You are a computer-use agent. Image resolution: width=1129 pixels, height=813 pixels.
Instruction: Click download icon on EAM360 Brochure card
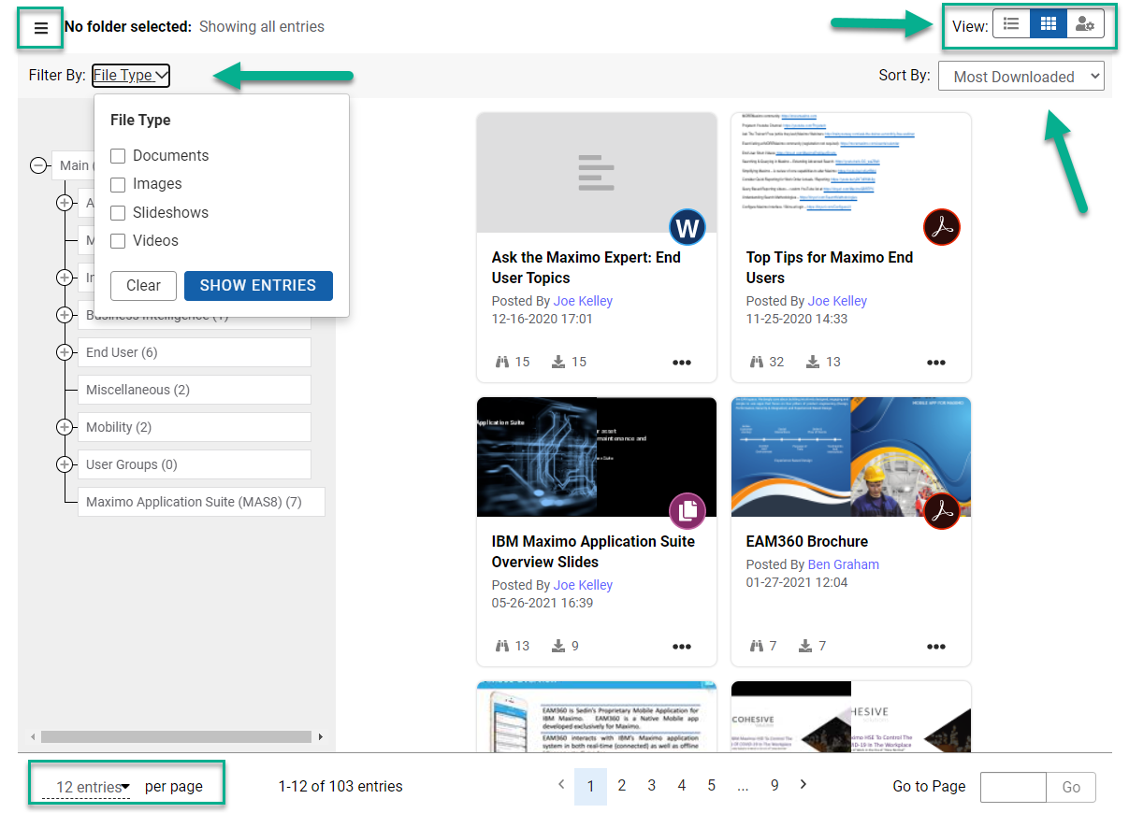point(807,646)
